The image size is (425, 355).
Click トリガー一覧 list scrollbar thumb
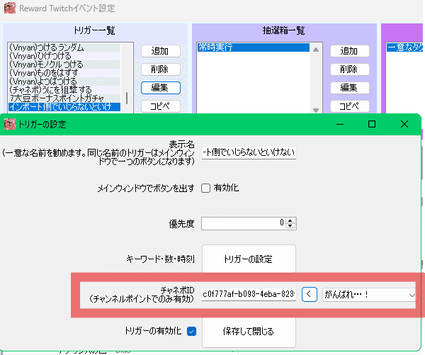point(127,98)
